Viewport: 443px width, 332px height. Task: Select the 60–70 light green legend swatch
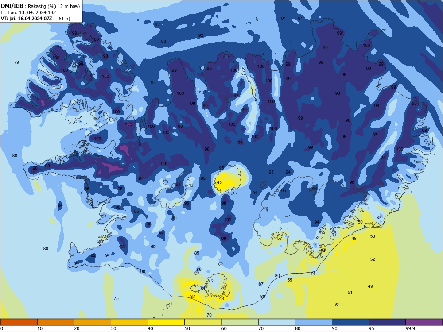[x=240, y=322]
